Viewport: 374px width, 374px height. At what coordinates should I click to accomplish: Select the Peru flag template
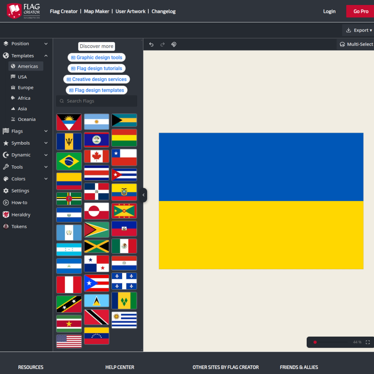(x=69, y=285)
